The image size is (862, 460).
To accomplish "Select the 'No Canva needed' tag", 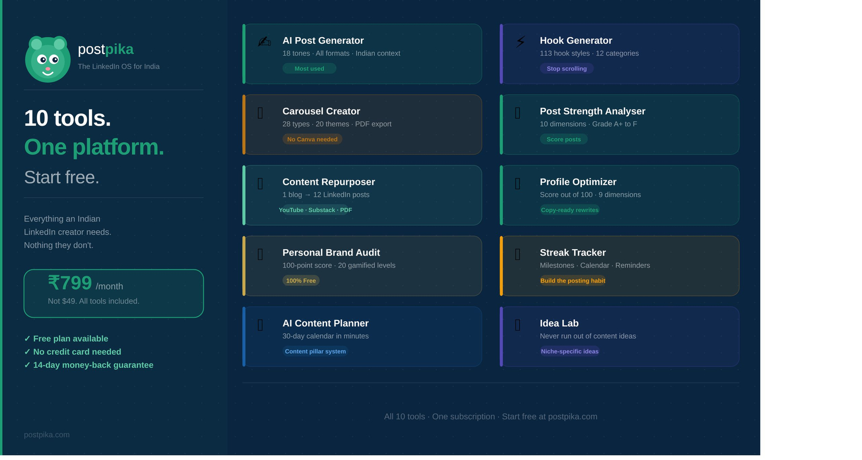I will (x=312, y=139).
